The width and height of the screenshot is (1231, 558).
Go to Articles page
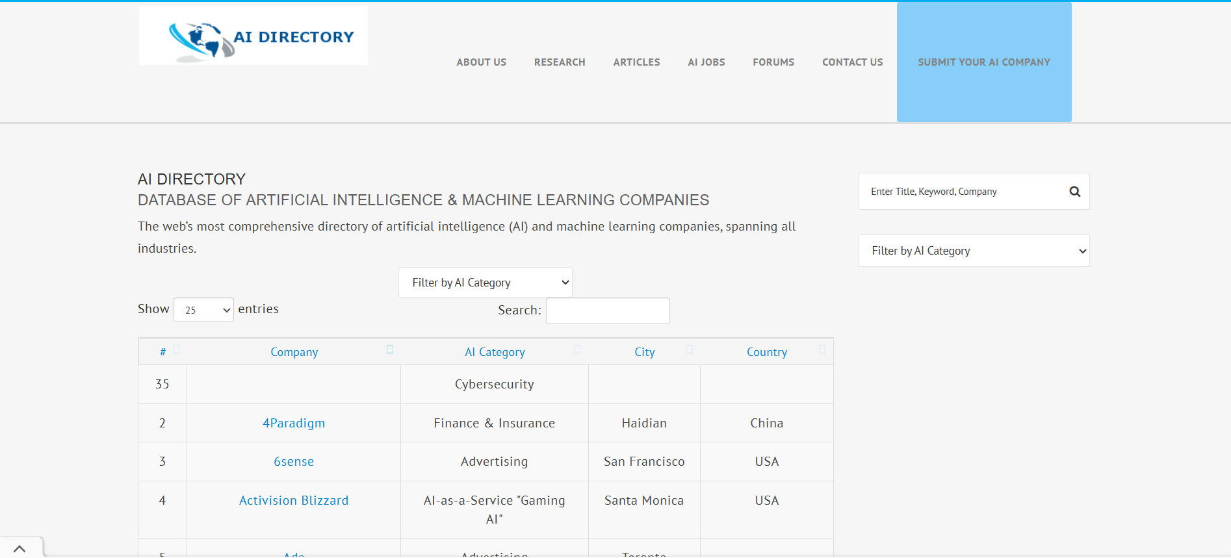coord(636,62)
